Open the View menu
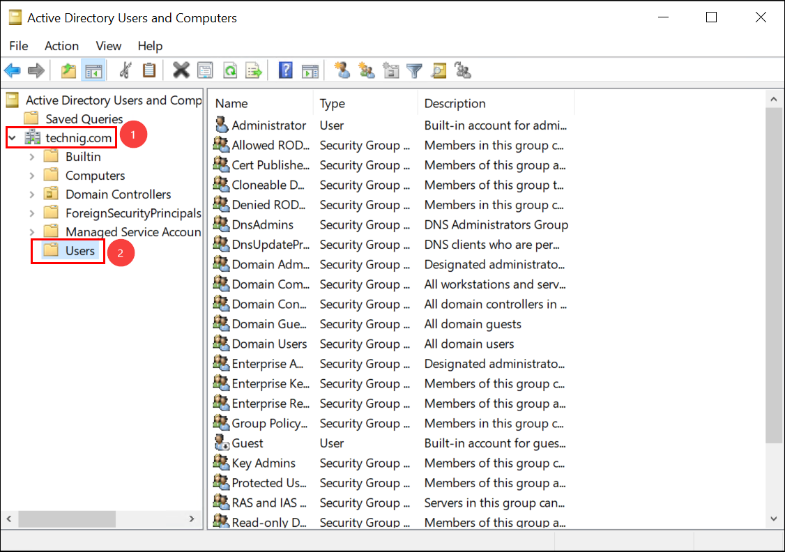This screenshot has width=785, height=552. tap(108, 46)
